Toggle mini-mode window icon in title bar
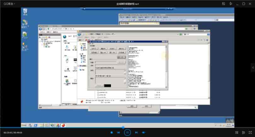Image resolution: width=255 pixels, height=137 pixels. (223, 4)
